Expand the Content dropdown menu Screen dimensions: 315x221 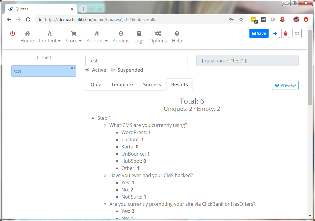(x=50, y=37)
